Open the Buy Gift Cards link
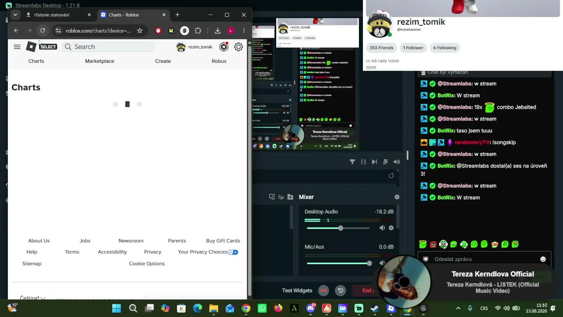The height and width of the screenshot is (317, 563). click(223, 240)
